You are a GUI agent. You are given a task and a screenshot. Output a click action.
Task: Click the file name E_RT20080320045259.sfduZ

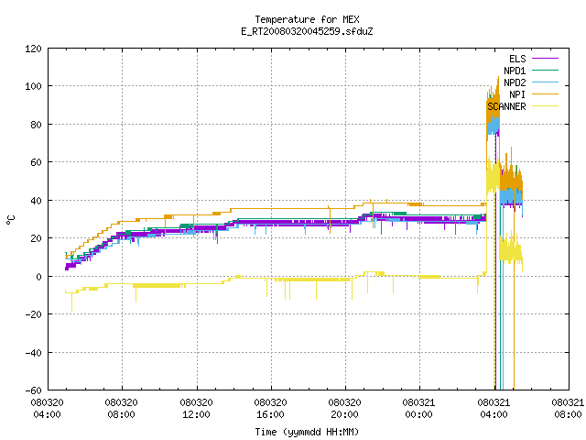[x=308, y=31]
